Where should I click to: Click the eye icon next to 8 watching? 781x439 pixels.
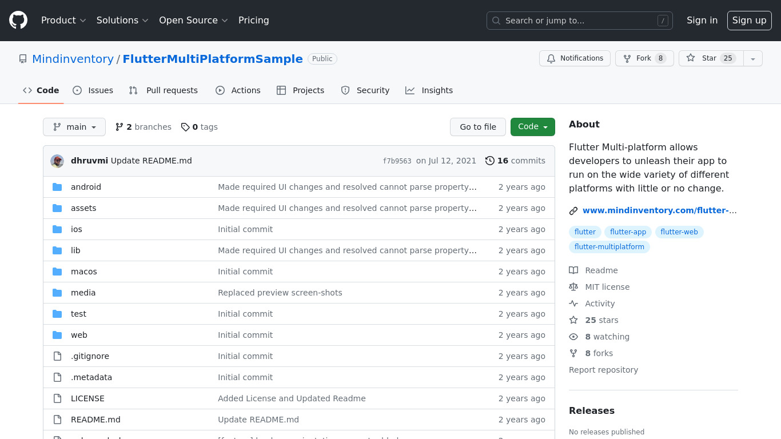pyautogui.click(x=573, y=337)
